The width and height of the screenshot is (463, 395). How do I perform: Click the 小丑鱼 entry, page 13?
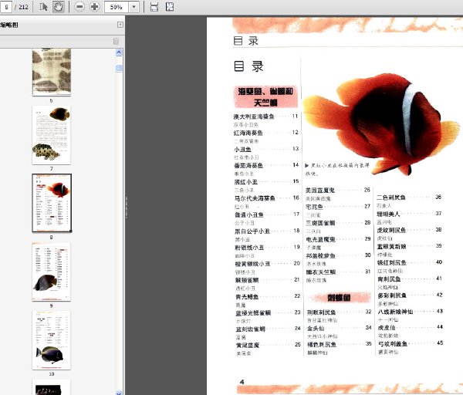[266, 149]
